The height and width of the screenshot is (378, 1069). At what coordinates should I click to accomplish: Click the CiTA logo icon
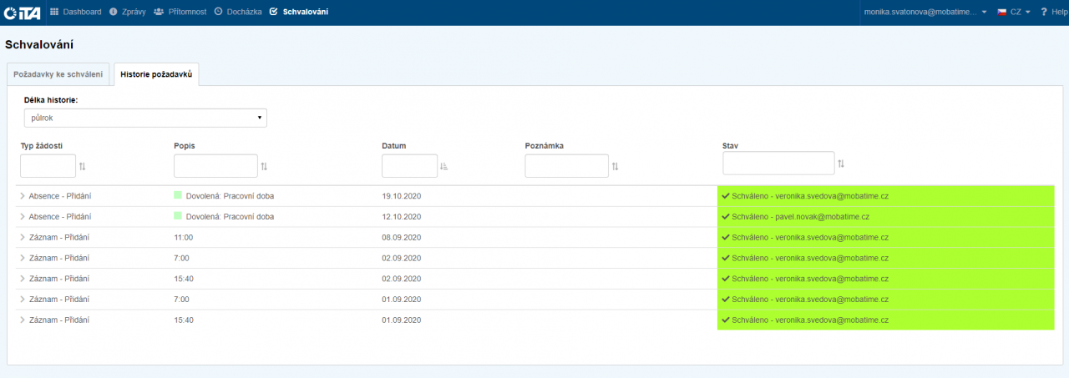(x=23, y=13)
